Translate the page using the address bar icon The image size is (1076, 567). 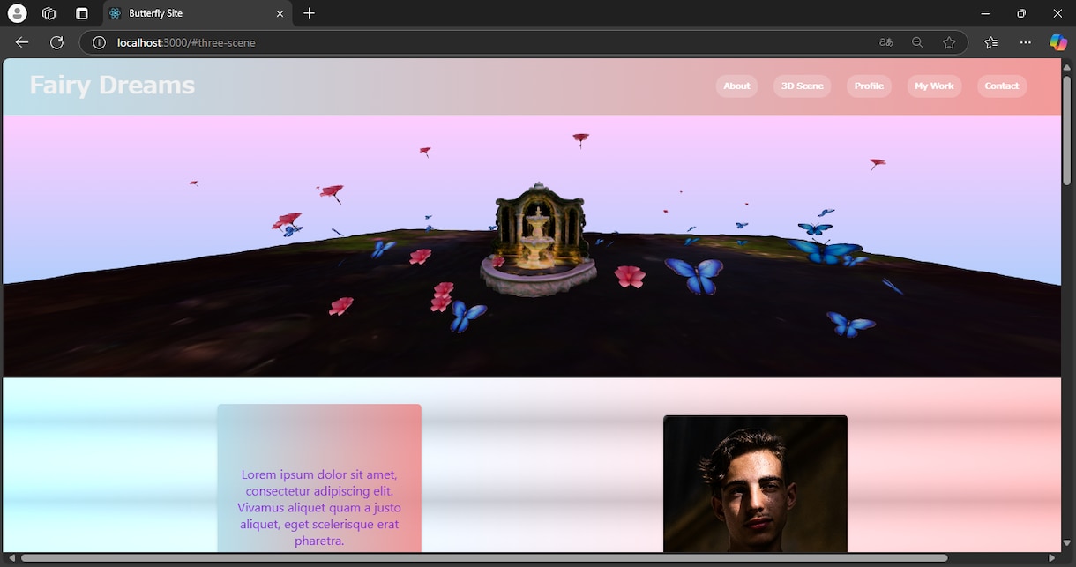pos(885,41)
